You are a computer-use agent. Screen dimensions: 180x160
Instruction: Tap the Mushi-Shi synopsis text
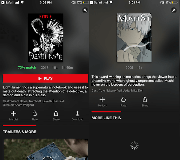click(x=134, y=81)
